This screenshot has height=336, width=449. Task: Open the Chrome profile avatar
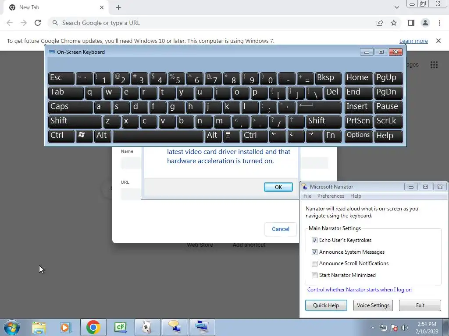pyautogui.click(x=425, y=23)
